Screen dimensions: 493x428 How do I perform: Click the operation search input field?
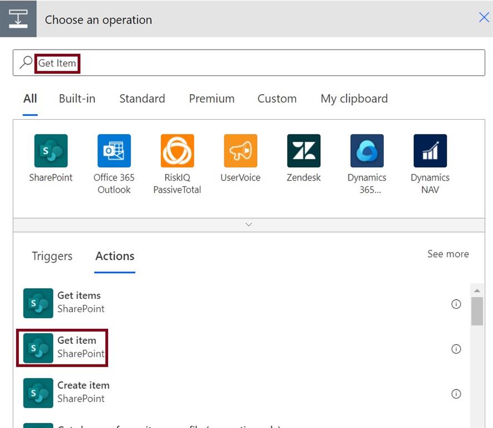click(x=279, y=63)
